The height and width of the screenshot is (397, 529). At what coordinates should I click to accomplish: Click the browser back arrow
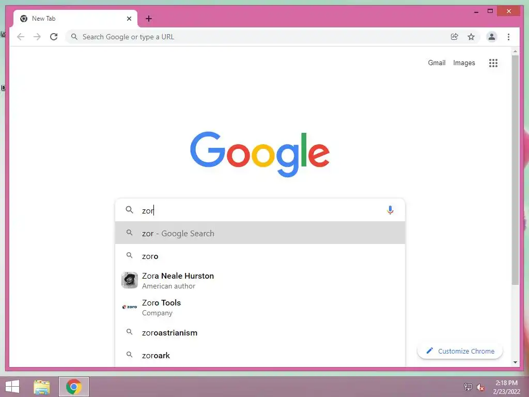[x=21, y=37]
